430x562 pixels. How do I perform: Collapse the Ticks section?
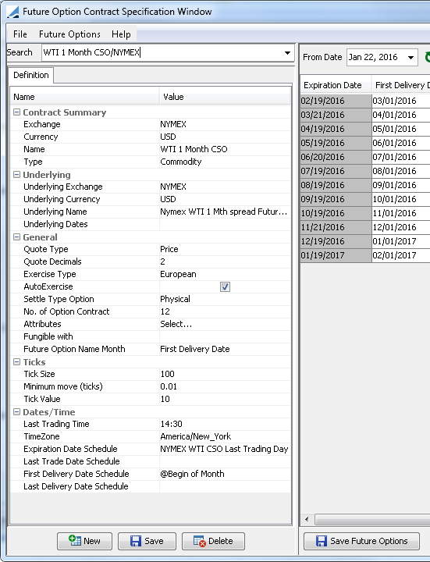(16, 361)
